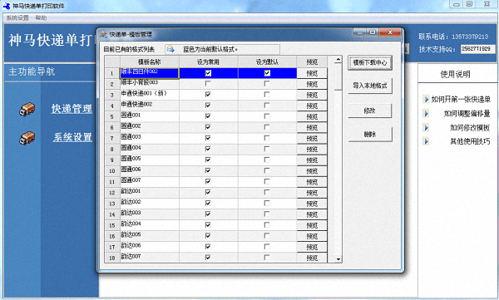
Task: Click arrow icon beside 如何调整偏移量
Action: point(426,113)
